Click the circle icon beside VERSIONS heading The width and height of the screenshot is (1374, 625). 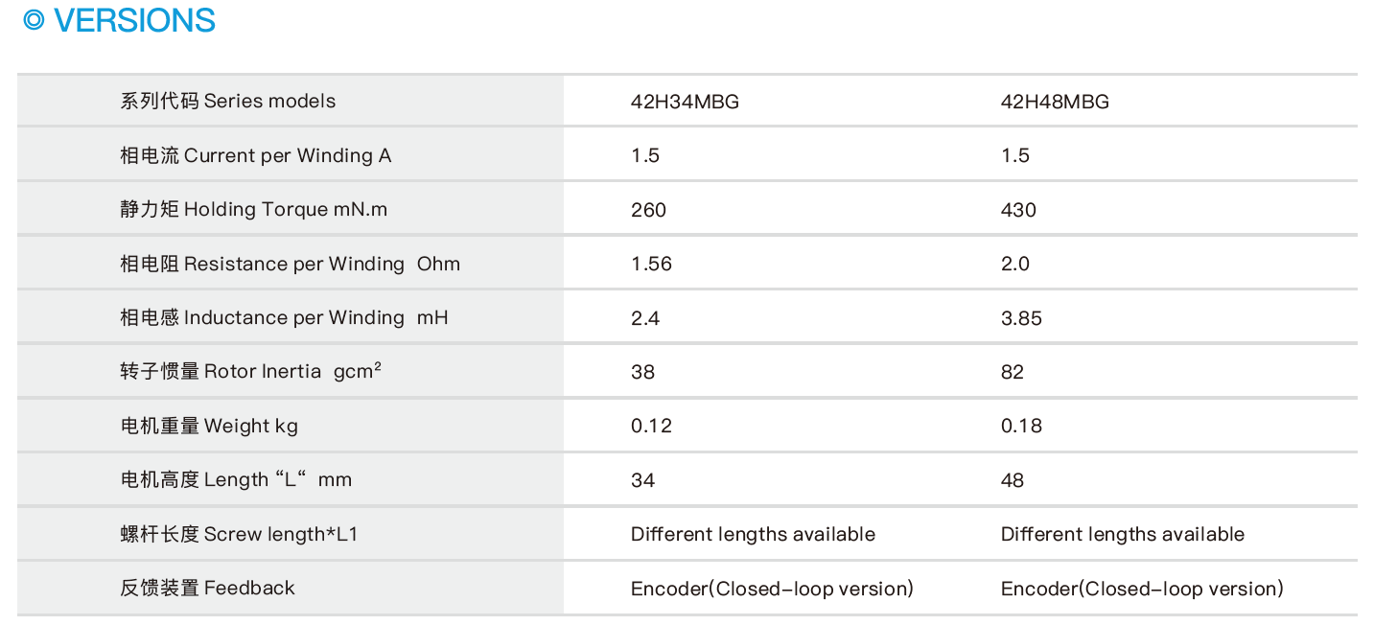tap(35, 20)
